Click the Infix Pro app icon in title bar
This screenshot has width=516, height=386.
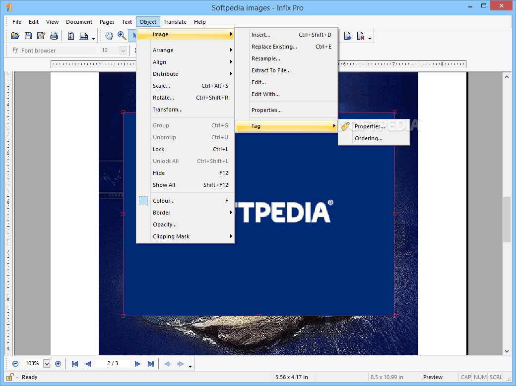click(x=9, y=7)
